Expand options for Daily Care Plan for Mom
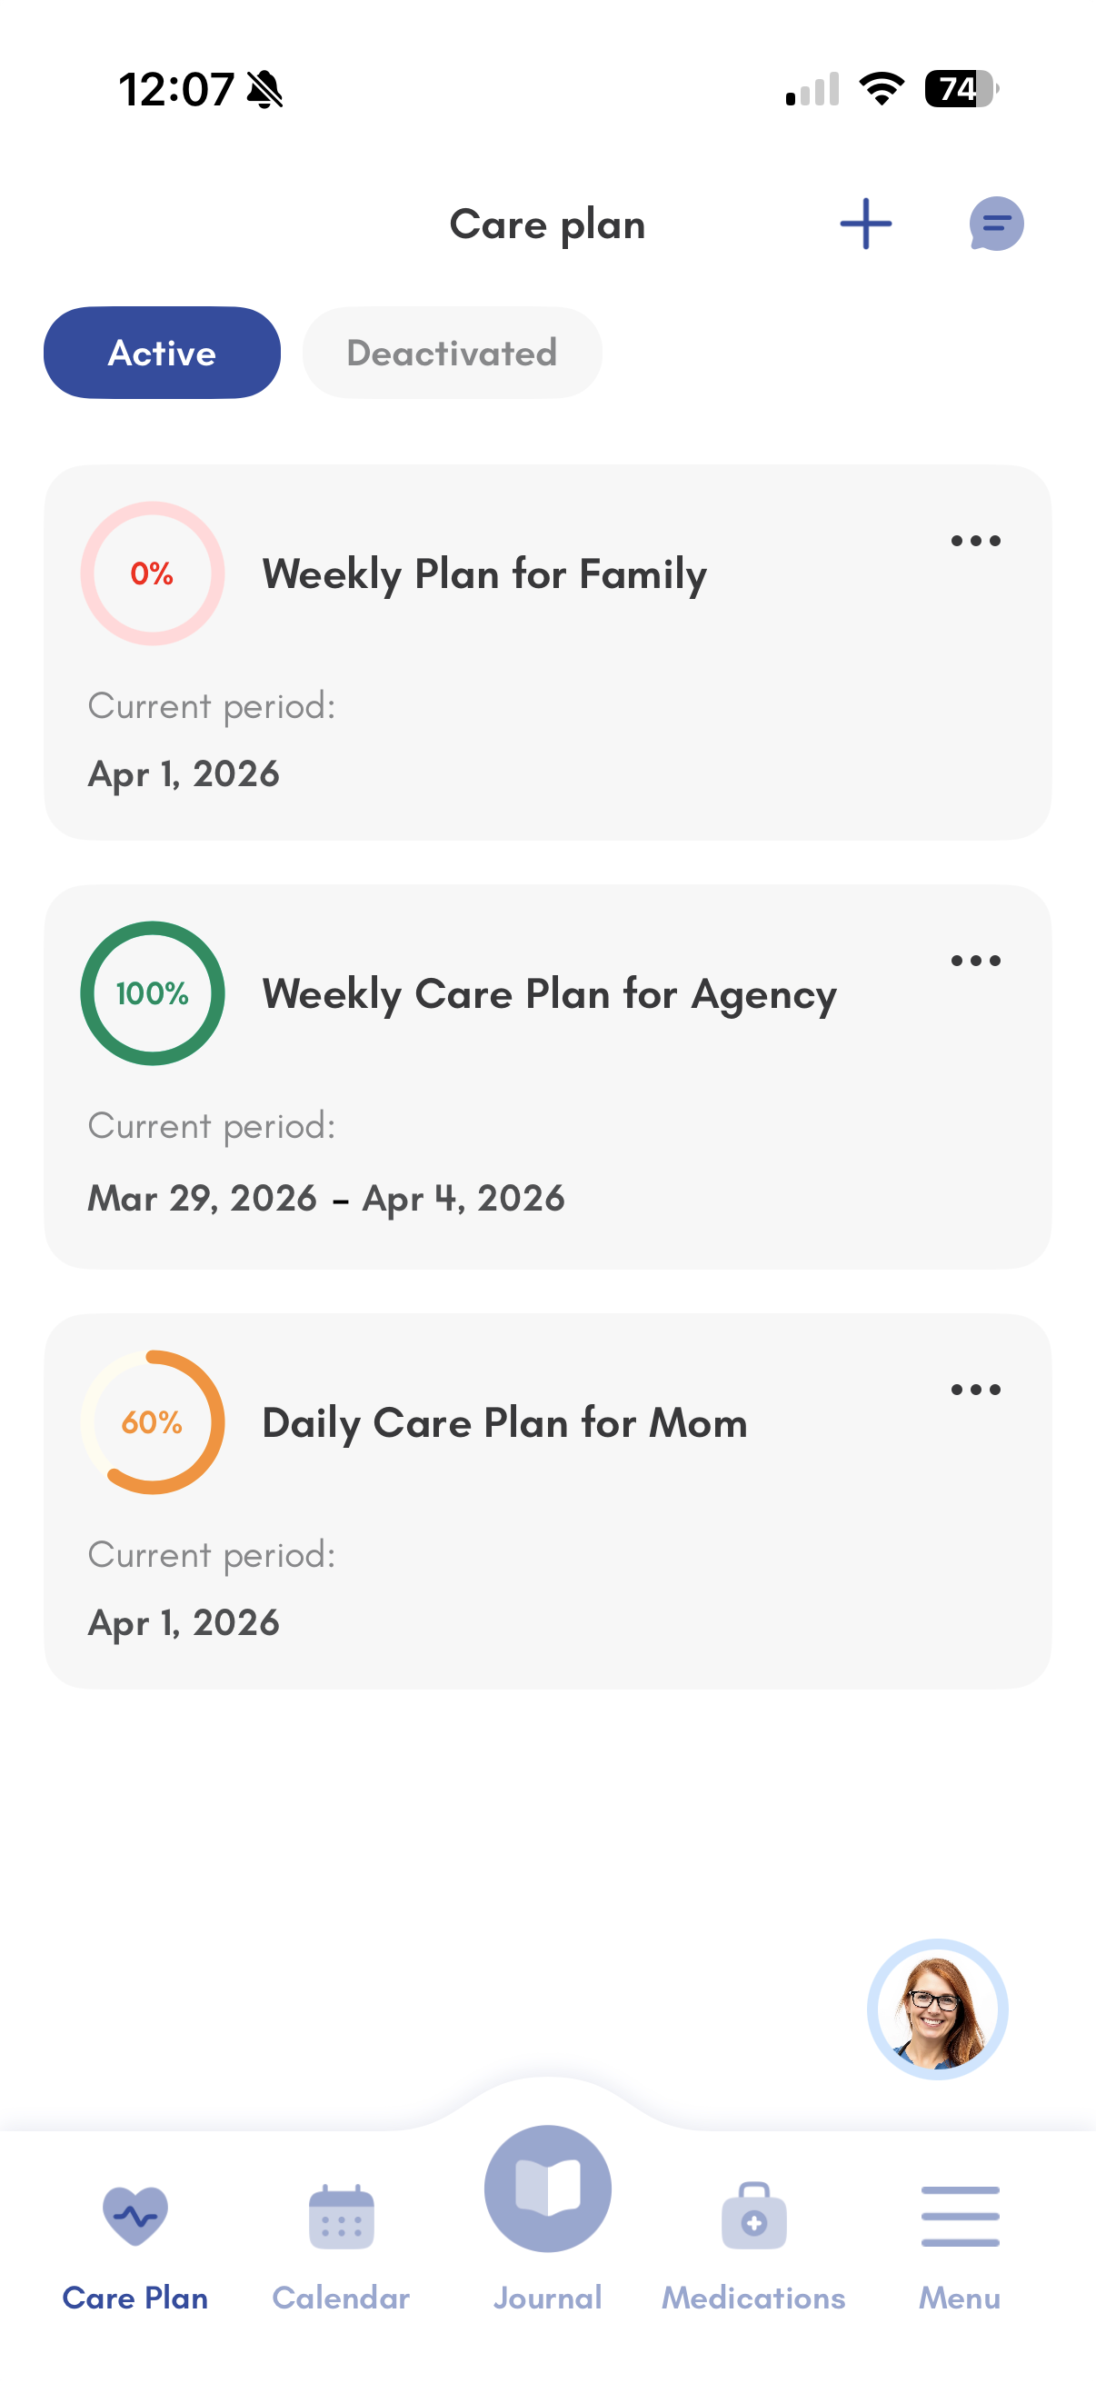The image size is (1096, 2383). 976,1390
